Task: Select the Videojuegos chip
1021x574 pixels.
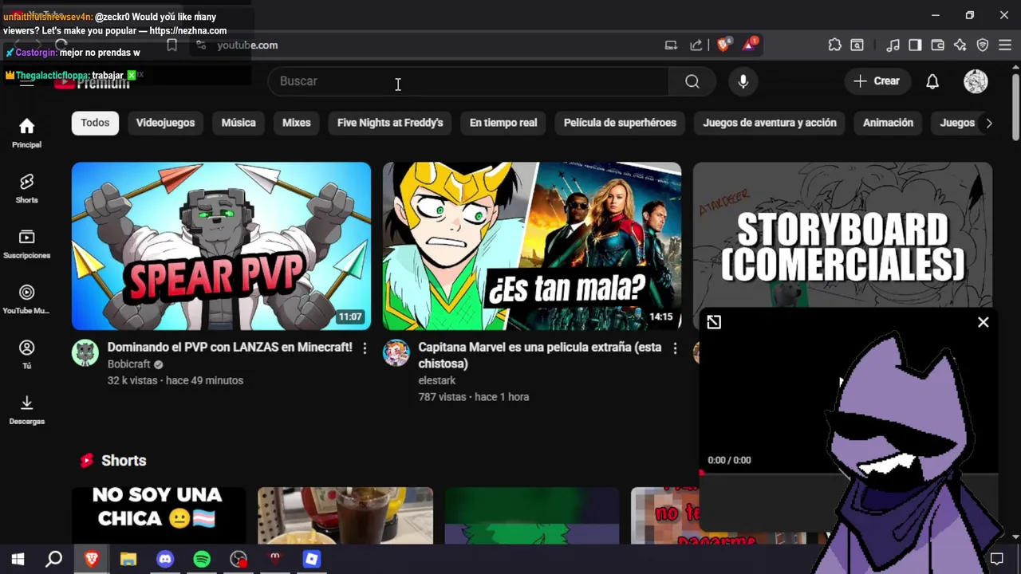Action: 165,123
